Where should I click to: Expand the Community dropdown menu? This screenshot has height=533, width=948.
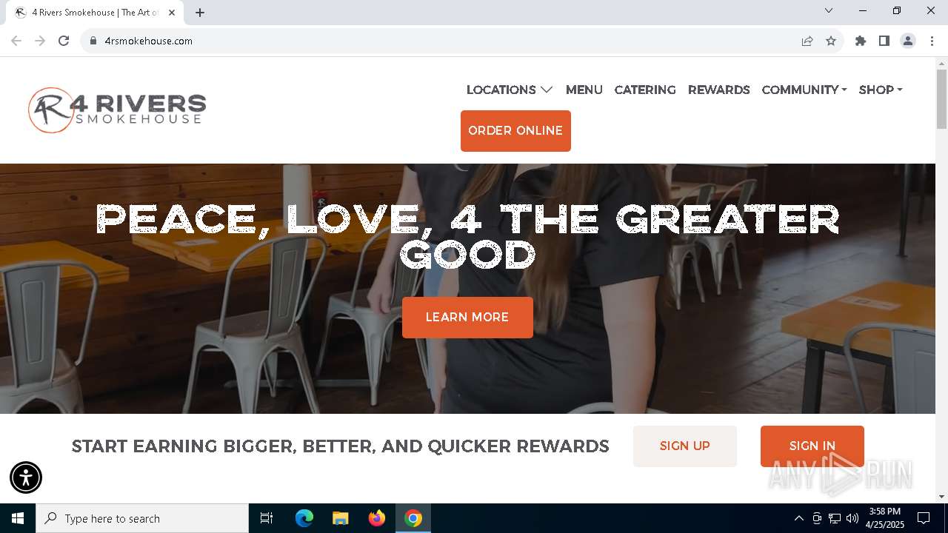(x=804, y=90)
